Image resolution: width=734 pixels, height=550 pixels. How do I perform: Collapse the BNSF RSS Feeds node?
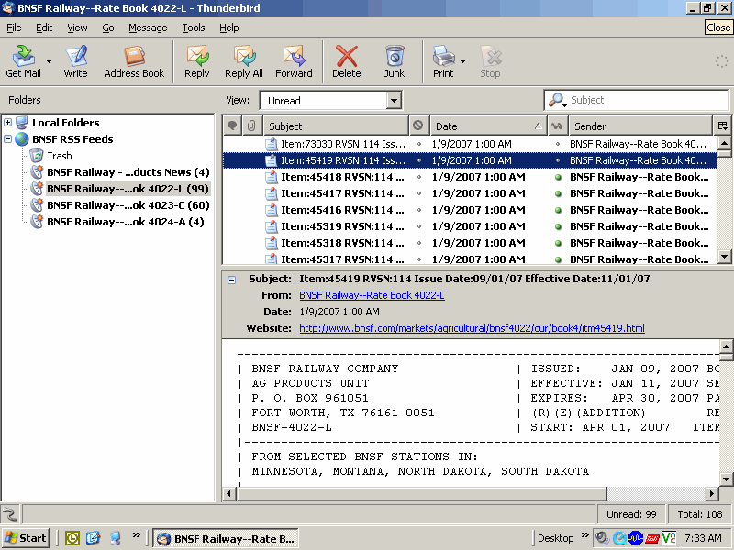(7, 139)
